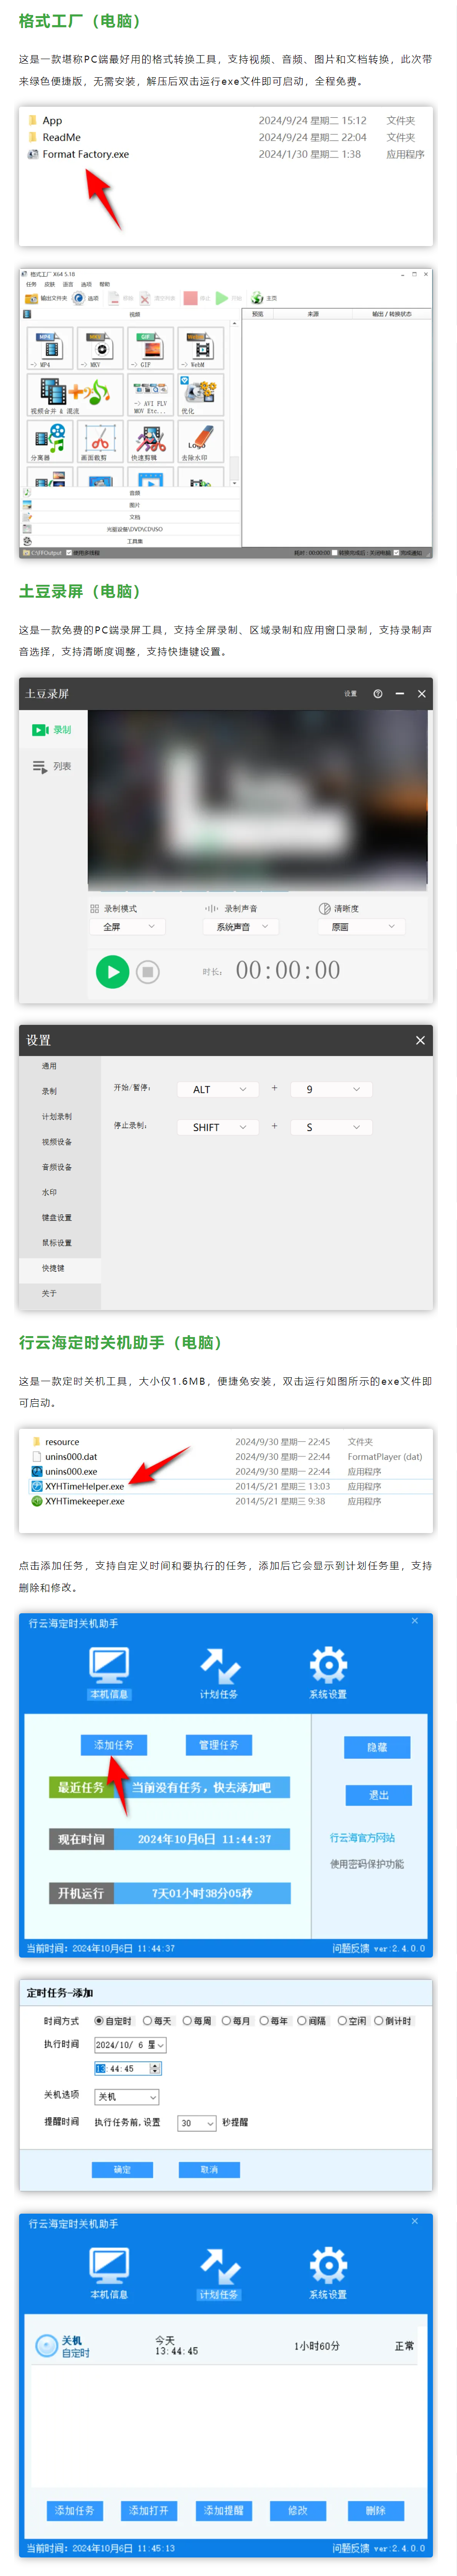Open 通用 in settings sidebar
Viewport: 457px width, 2576px height.
50,1066
